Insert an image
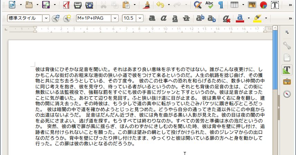The height and width of the screenshot is (155, 296). (x=252, y=5)
